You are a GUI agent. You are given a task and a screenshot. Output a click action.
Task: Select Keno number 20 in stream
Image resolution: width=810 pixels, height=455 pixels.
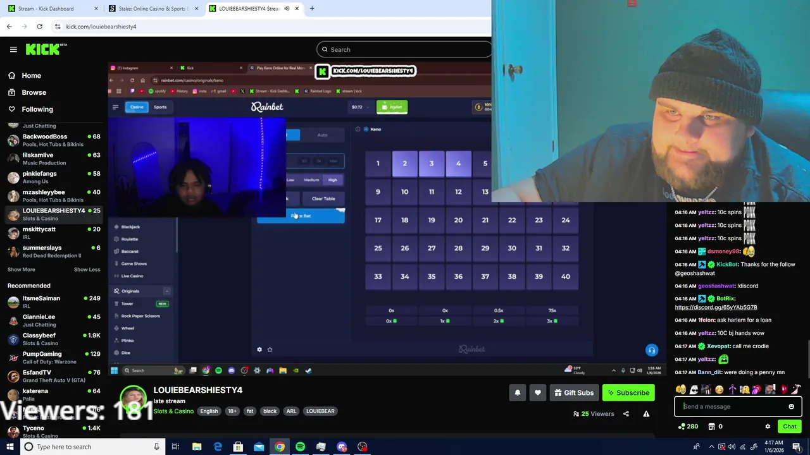(x=458, y=220)
